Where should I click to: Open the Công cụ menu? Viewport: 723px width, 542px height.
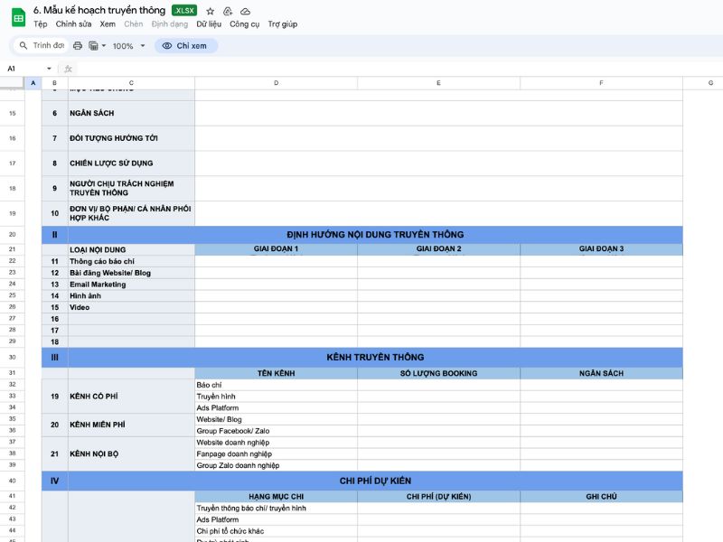(x=244, y=24)
